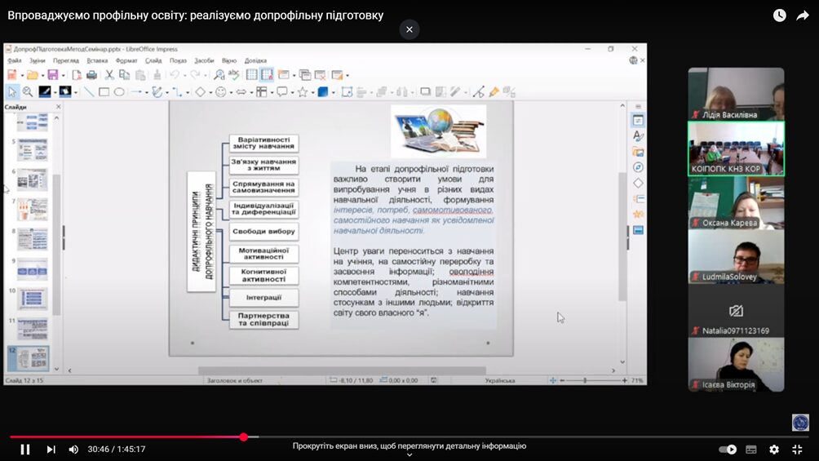Mute the video with speaker button

click(x=73, y=450)
